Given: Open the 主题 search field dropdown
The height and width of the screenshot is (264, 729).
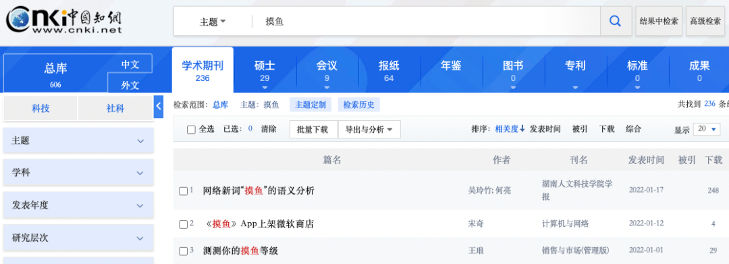Looking at the screenshot, I should coord(213,22).
